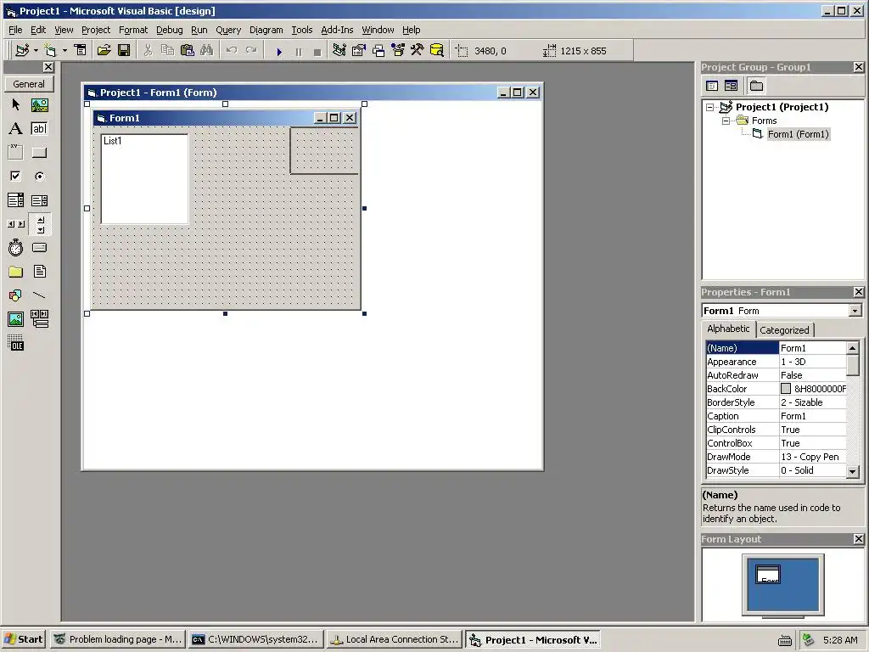
Task: Click the Windows Start button
Action: [x=24, y=639]
